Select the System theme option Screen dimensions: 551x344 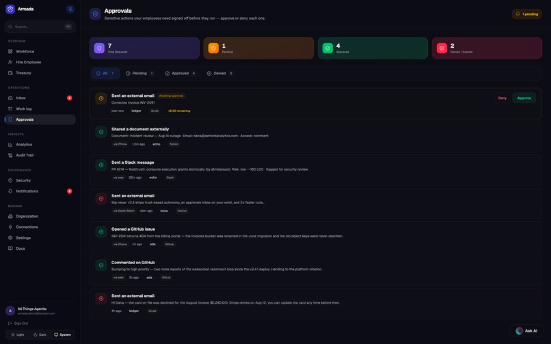[62, 335]
